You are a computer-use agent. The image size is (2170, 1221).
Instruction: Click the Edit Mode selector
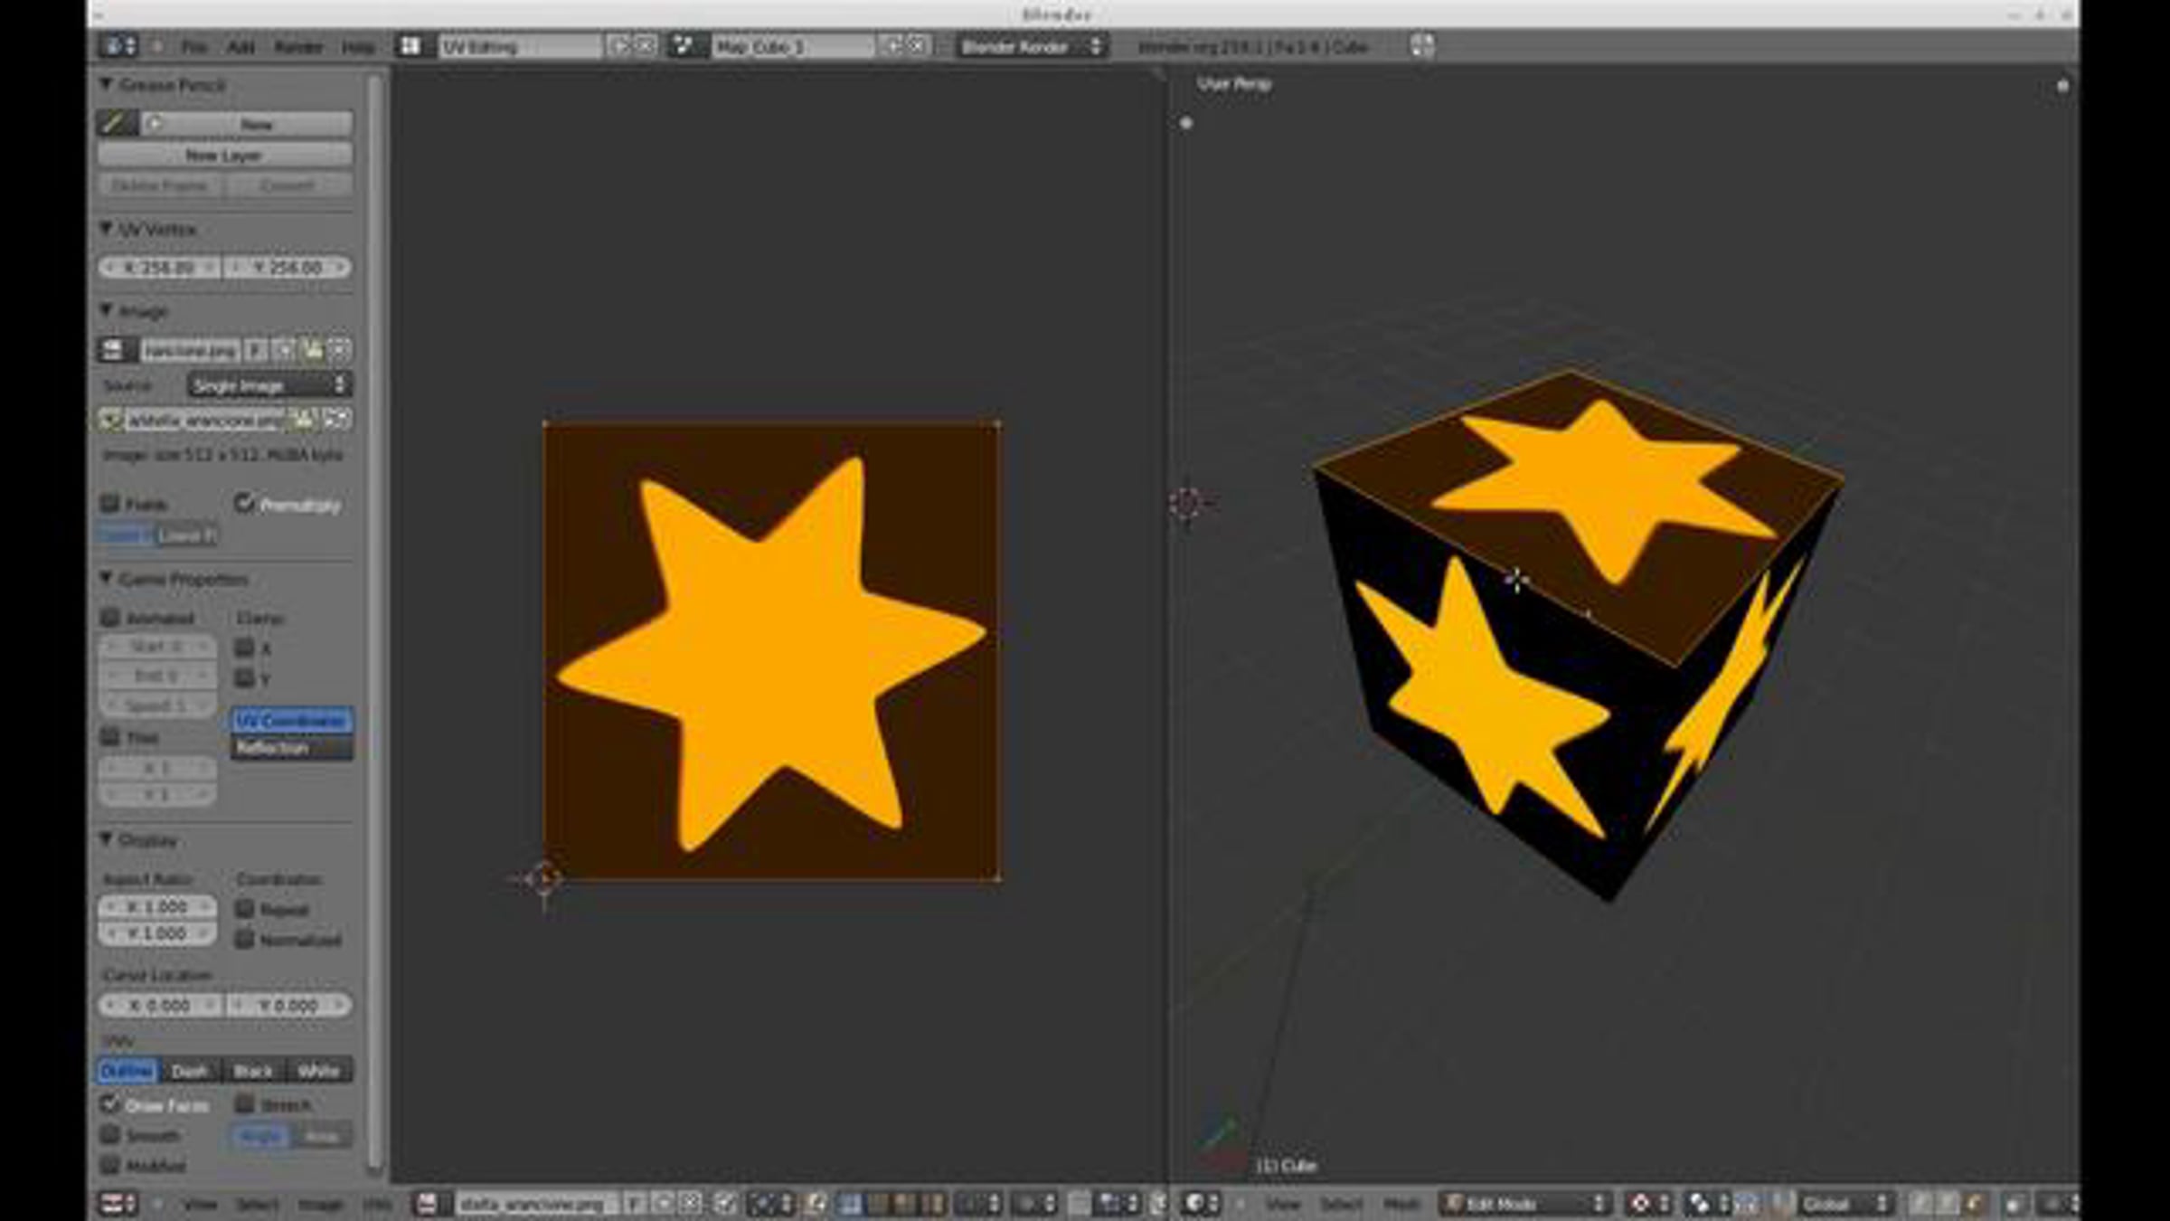1524,1203
